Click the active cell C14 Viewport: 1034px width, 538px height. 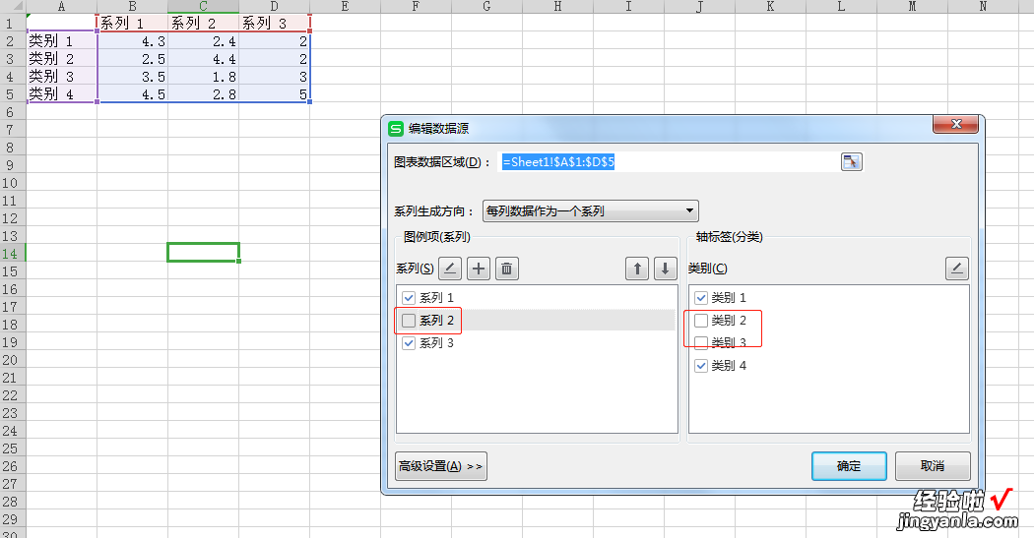[x=203, y=253]
